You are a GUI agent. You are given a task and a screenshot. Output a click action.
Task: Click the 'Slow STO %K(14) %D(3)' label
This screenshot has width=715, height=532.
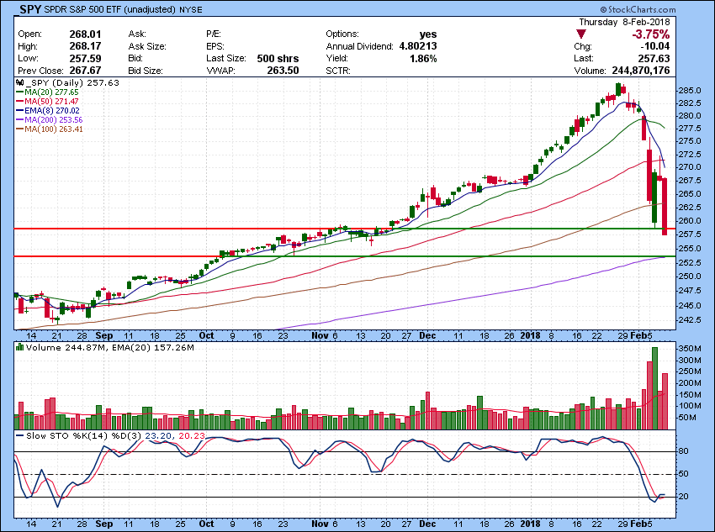(84, 436)
